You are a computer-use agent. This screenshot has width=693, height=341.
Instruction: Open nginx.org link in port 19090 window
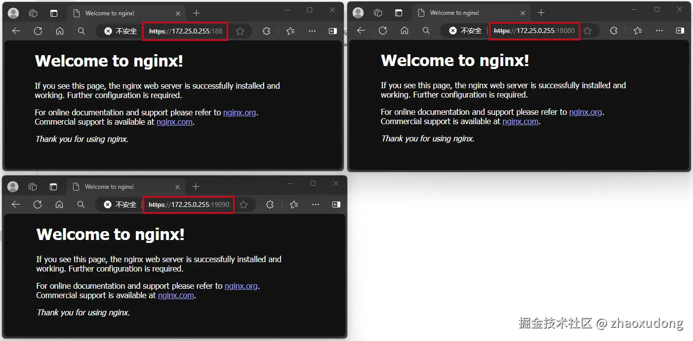[241, 286]
